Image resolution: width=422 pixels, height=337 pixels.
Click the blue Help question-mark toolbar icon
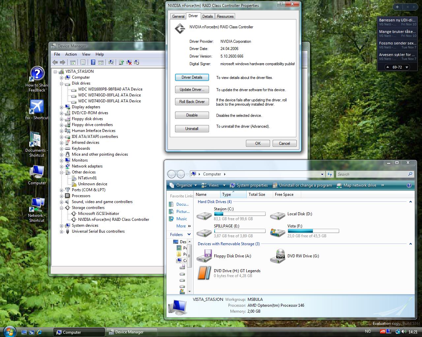[x=93, y=62]
